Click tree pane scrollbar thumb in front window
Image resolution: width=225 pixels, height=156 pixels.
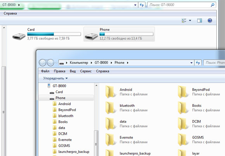(x=97, y=143)
